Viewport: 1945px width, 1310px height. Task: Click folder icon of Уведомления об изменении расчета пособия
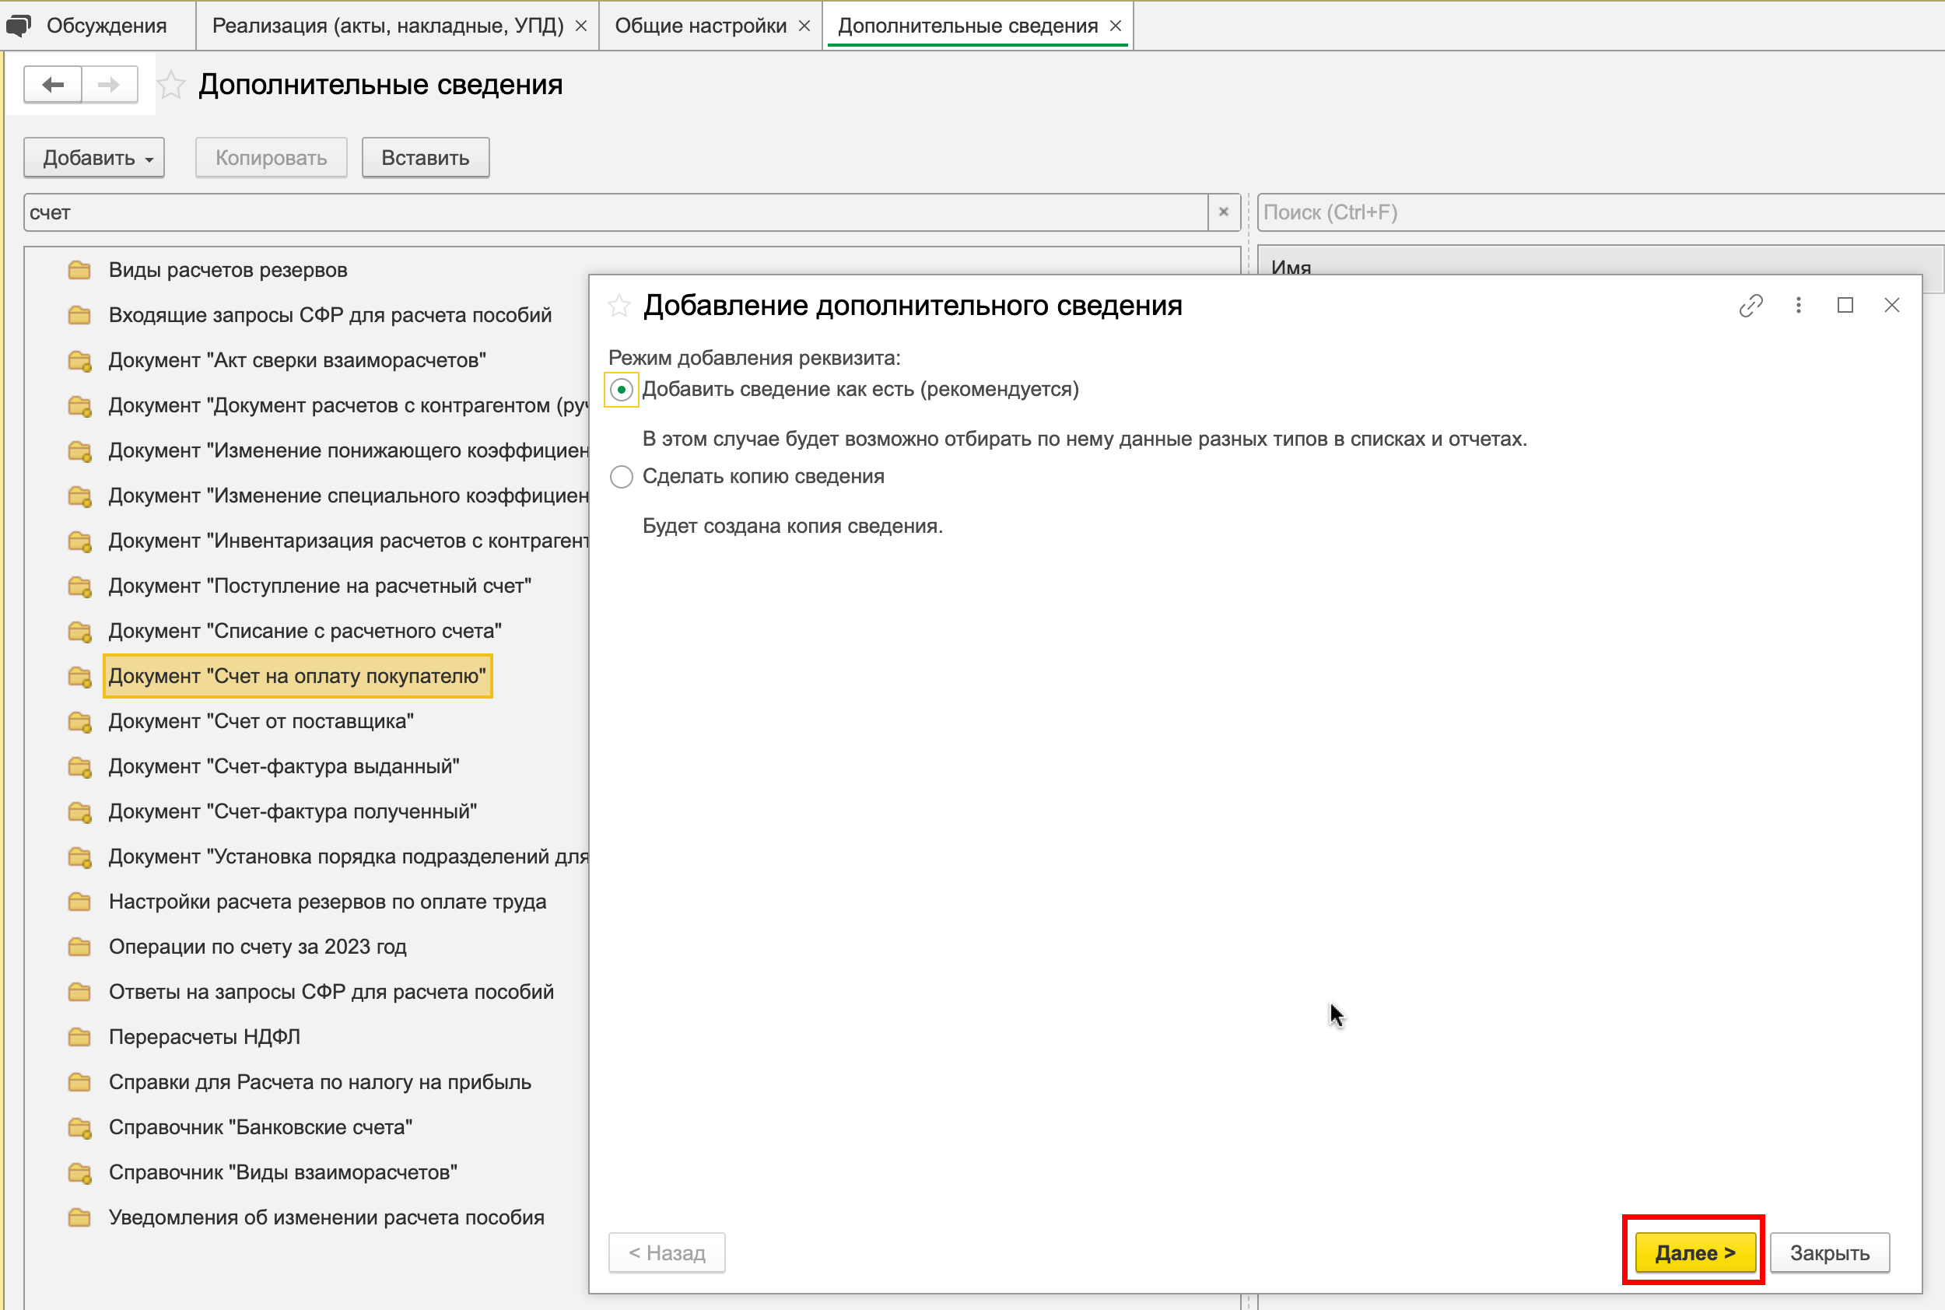coord(79,1217)
